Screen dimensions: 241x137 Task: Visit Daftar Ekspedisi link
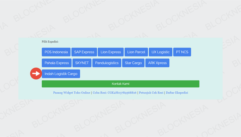coord(177,93)
